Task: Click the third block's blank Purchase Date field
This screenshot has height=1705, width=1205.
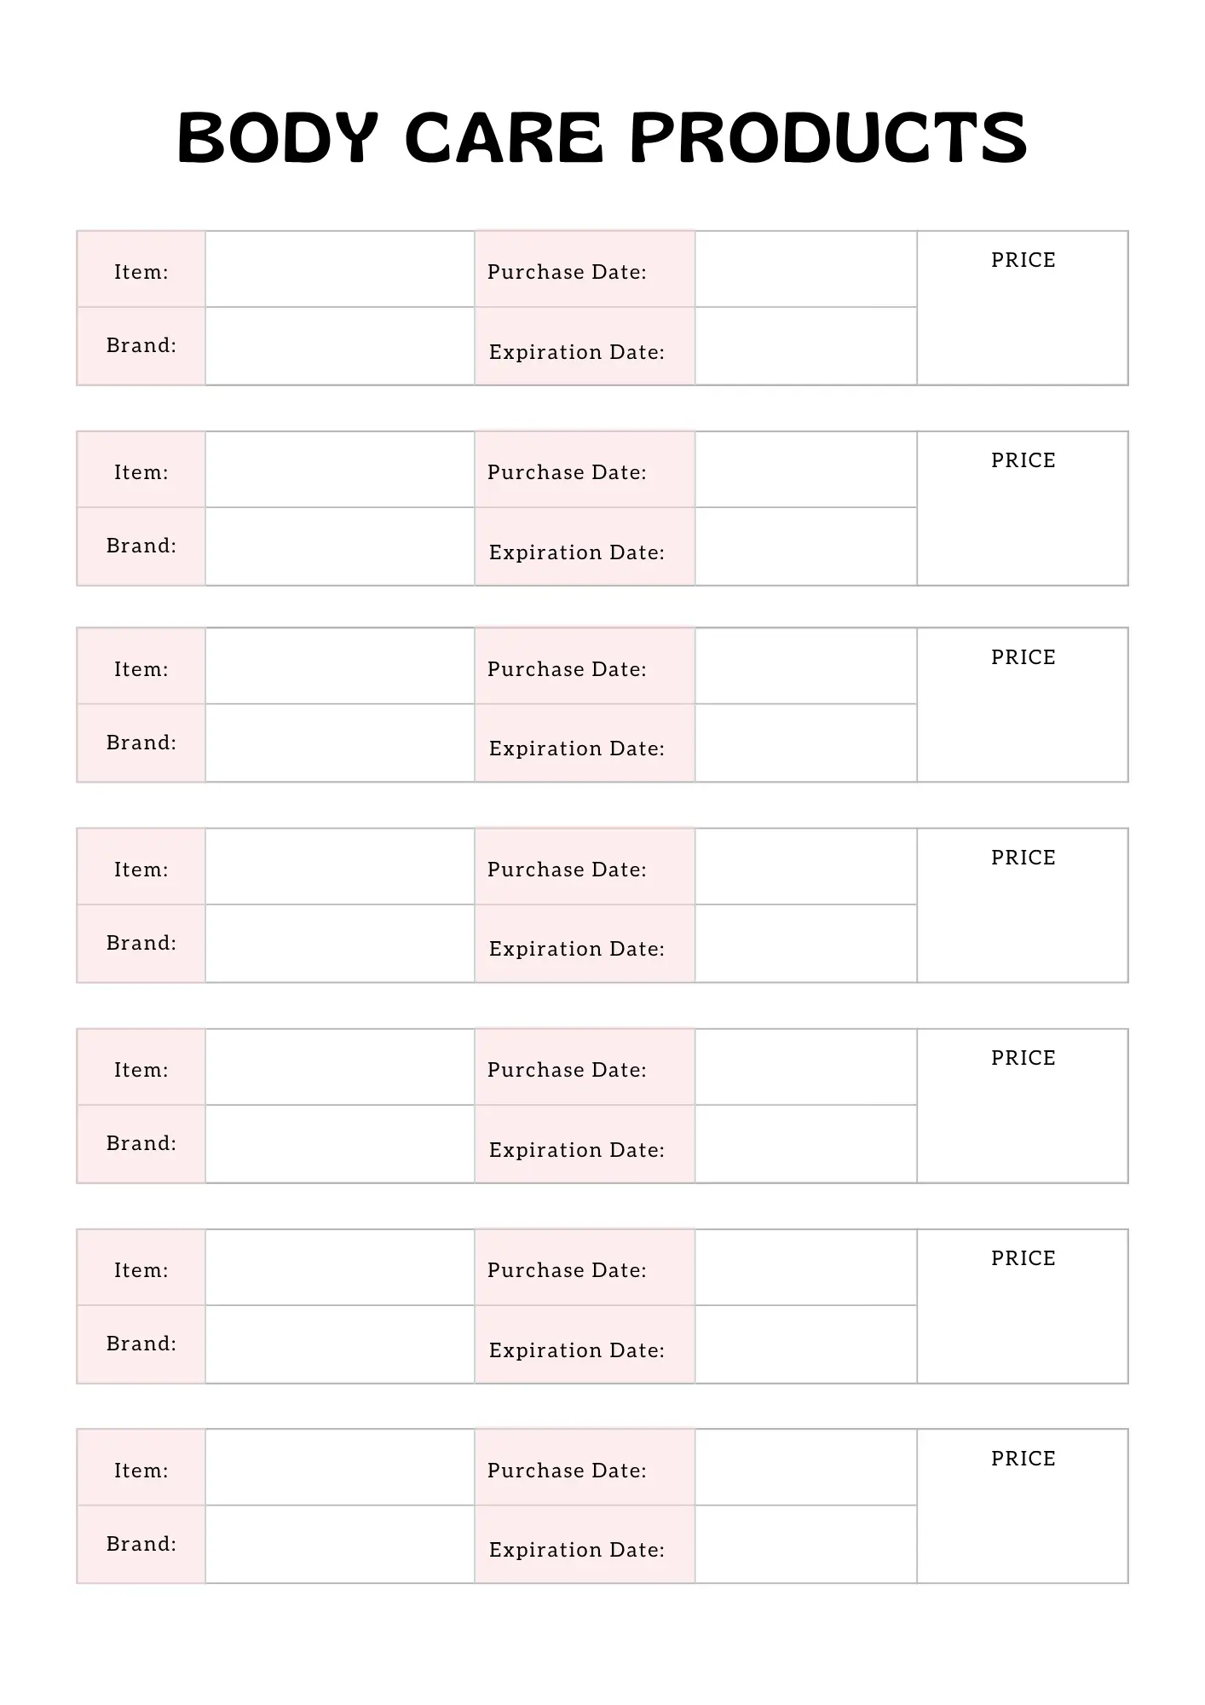Action: click(805, 667)
